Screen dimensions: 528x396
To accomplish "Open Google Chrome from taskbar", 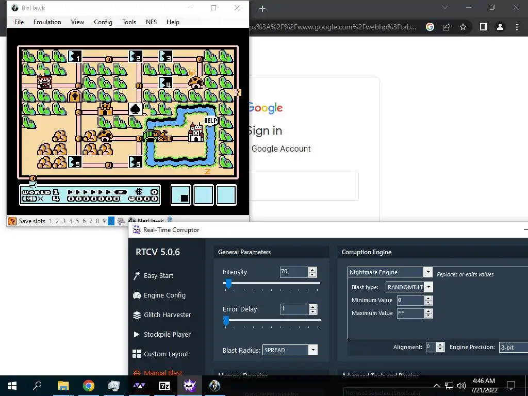I will (88, 386).
